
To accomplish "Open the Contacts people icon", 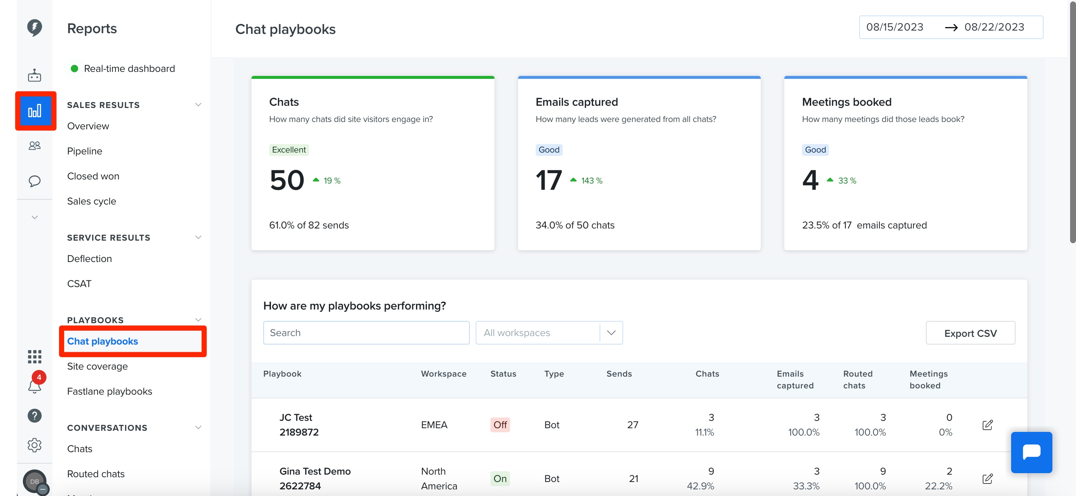I will (x=35, y=146).
